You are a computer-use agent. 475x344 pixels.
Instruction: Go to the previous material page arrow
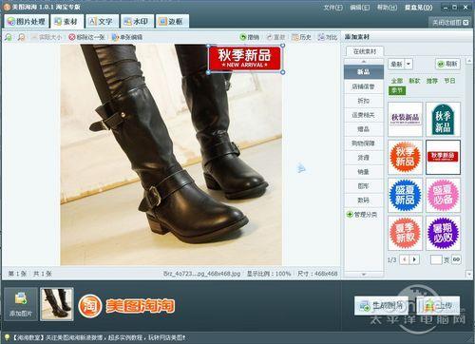(404, 259)
